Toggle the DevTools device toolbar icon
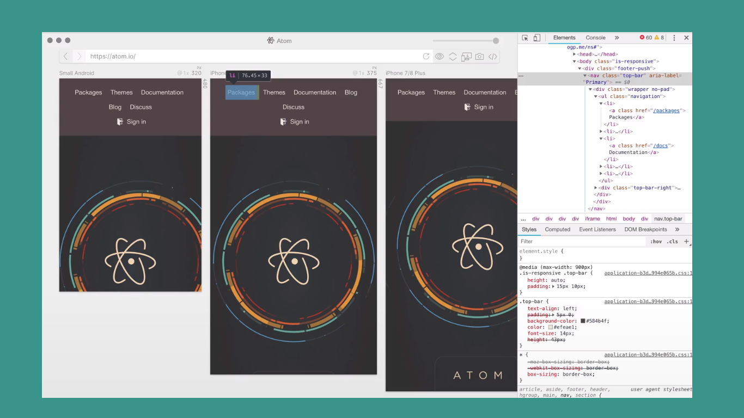Image resolution: width=744 pixels, height=418 pixels. (536, 38)
